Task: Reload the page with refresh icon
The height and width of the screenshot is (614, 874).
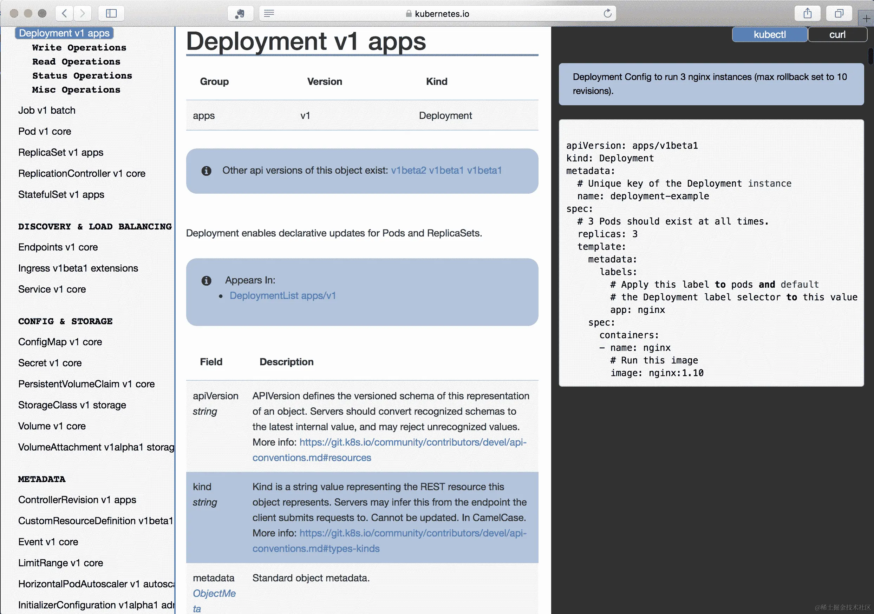Action: (607, 14)
